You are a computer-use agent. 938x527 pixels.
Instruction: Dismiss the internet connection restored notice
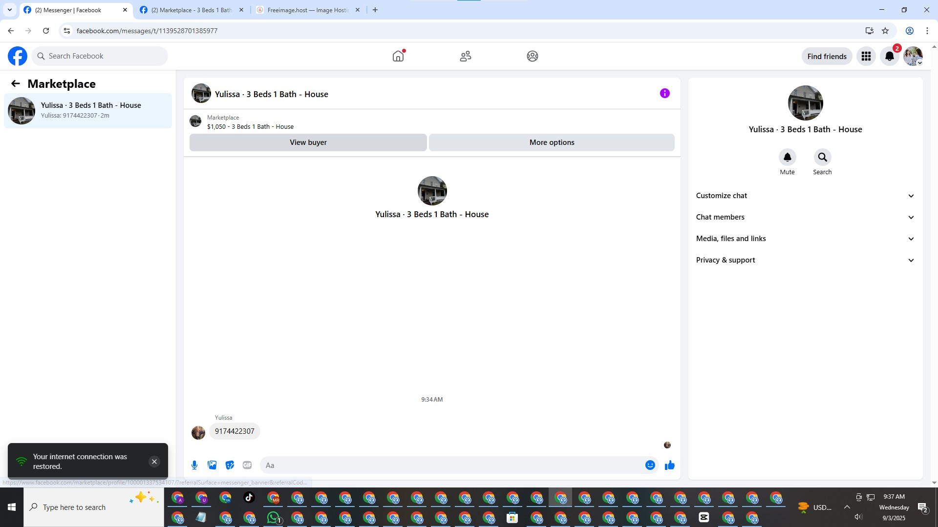154,462
